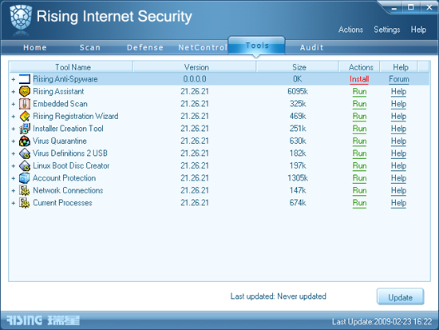
Task: Expand the Rising Anti-Spyware row
Action: tap(13, 79)
